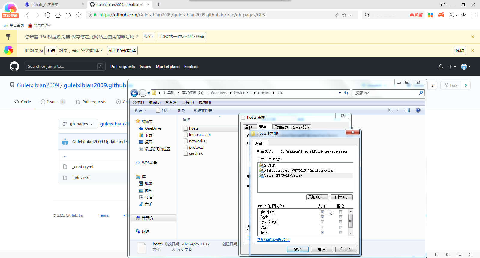The width and height of the screenshot is (480, 258).
Task: Dismiss the translation bar
Action: coord(473,50)
